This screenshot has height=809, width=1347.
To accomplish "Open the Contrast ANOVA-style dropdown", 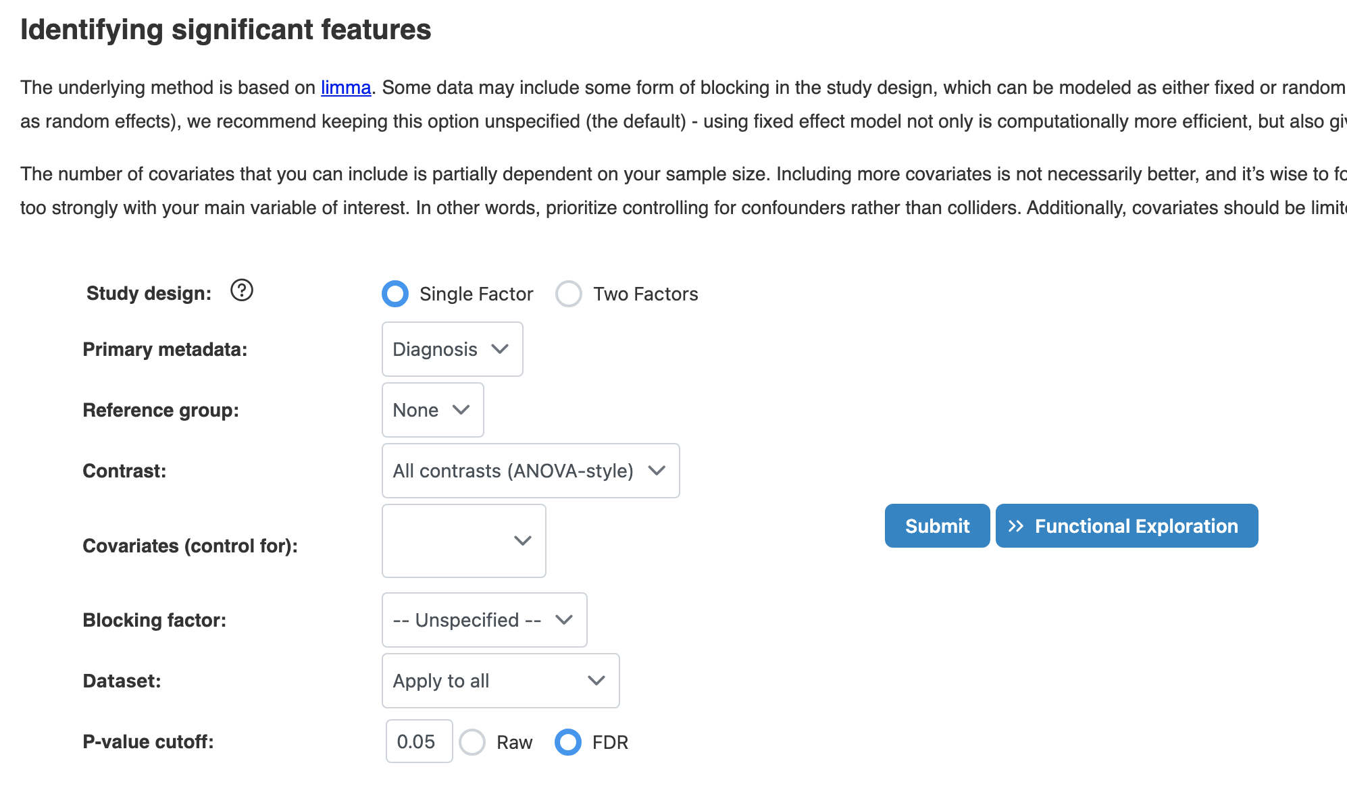I will [530, 471].
